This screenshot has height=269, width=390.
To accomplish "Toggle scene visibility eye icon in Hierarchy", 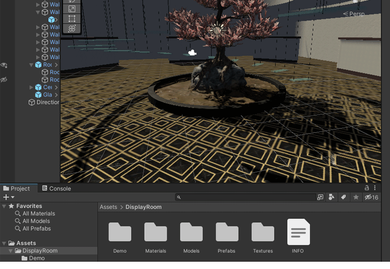I will (4, 65).
